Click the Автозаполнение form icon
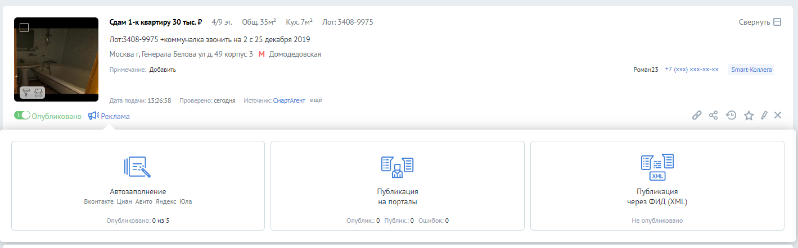 coord(138,167)
